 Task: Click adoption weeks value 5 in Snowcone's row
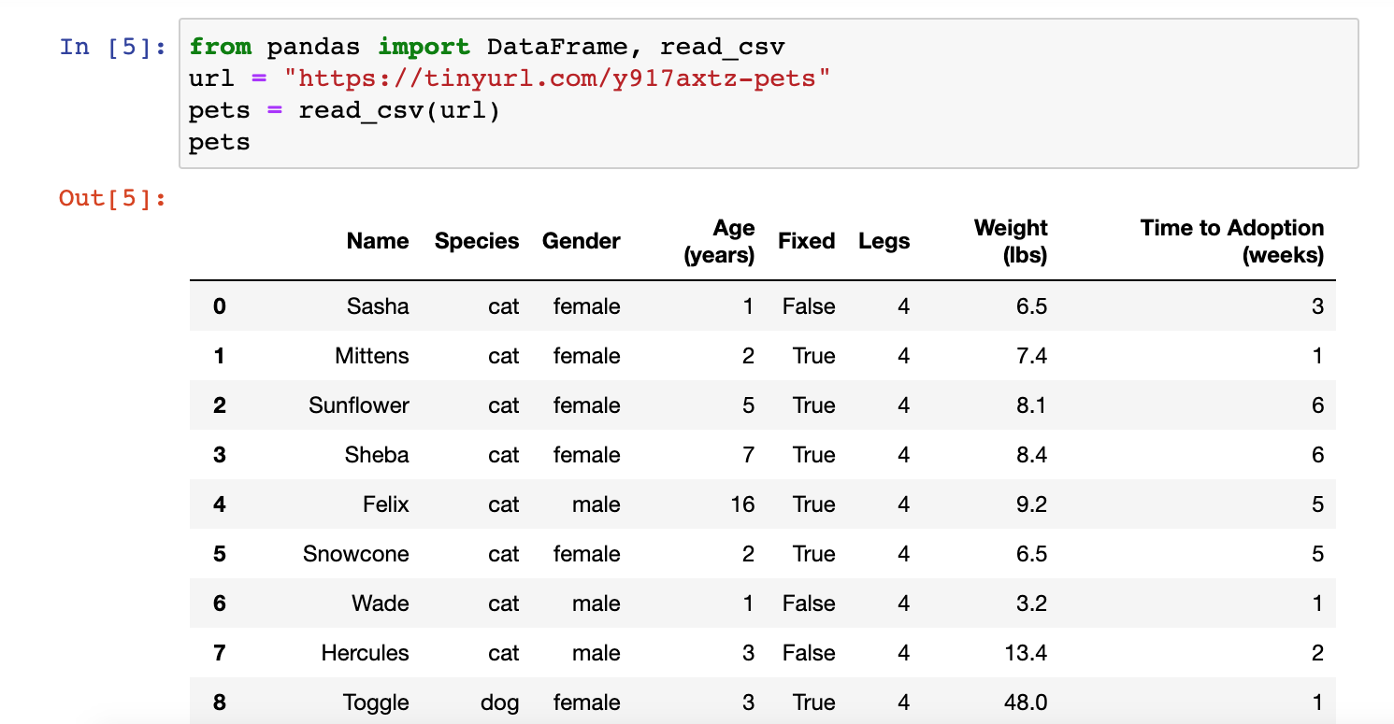[1318, 554]
